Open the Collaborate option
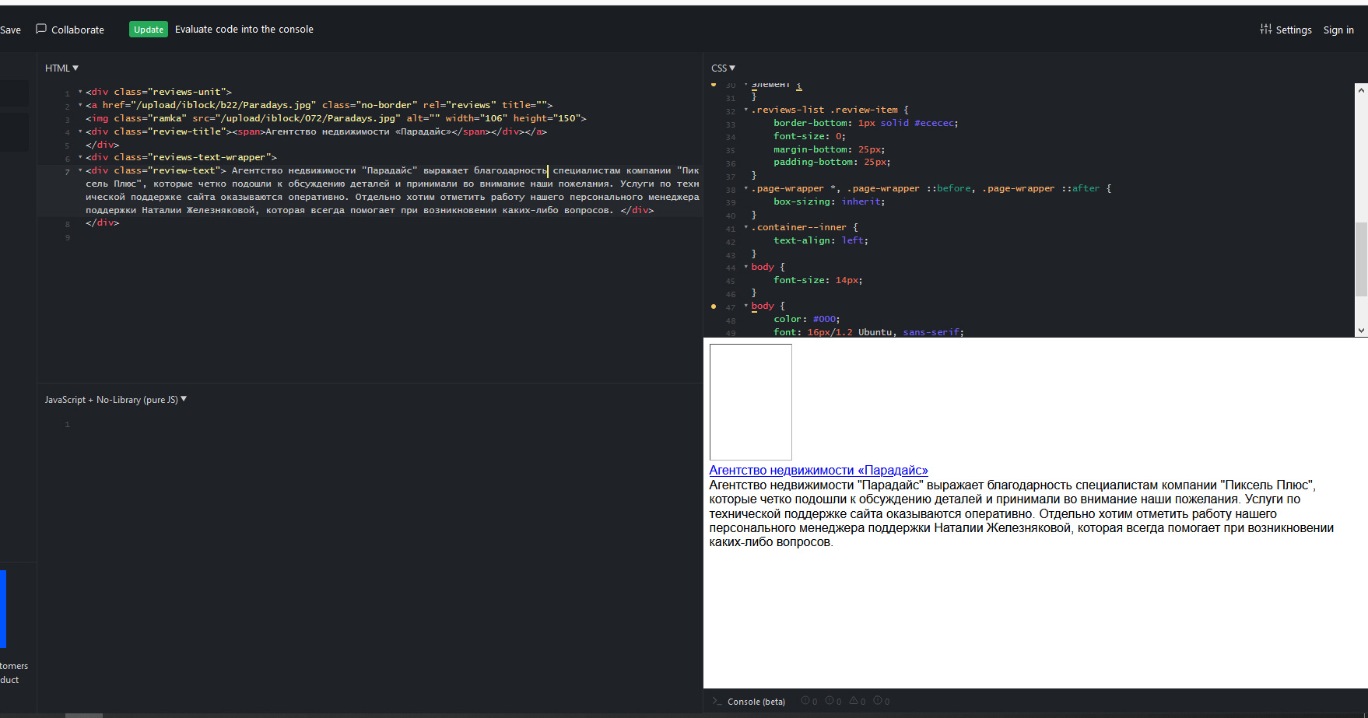This screenshot has width=1368, height=718. [x=70, y=30]
